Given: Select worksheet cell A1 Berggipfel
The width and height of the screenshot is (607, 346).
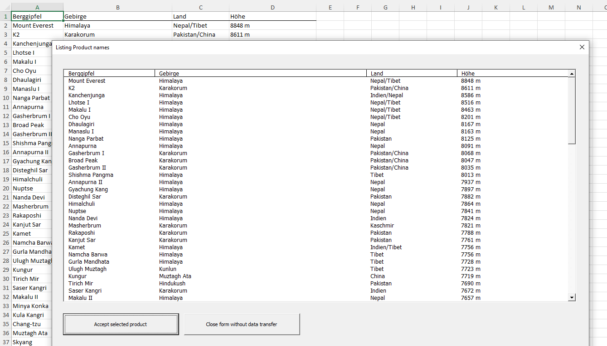Looking at the screenshot, I should (37, 16).
